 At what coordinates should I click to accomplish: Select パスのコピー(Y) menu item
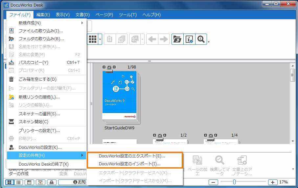point(47,63)
